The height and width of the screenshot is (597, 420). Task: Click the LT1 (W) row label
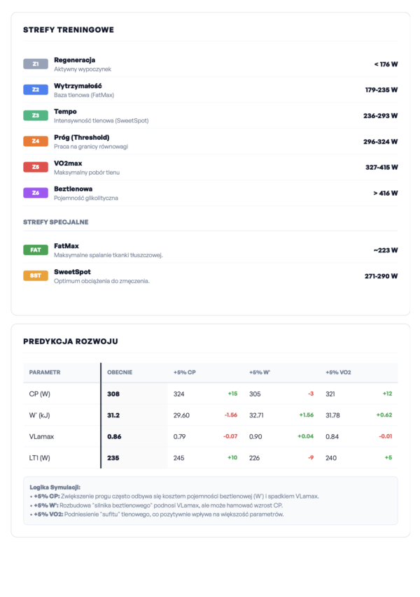41,458
